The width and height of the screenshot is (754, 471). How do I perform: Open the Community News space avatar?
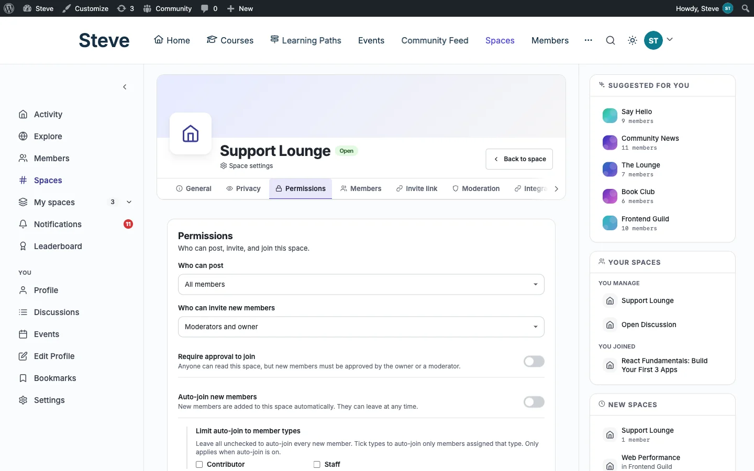(x=610, y=142)
